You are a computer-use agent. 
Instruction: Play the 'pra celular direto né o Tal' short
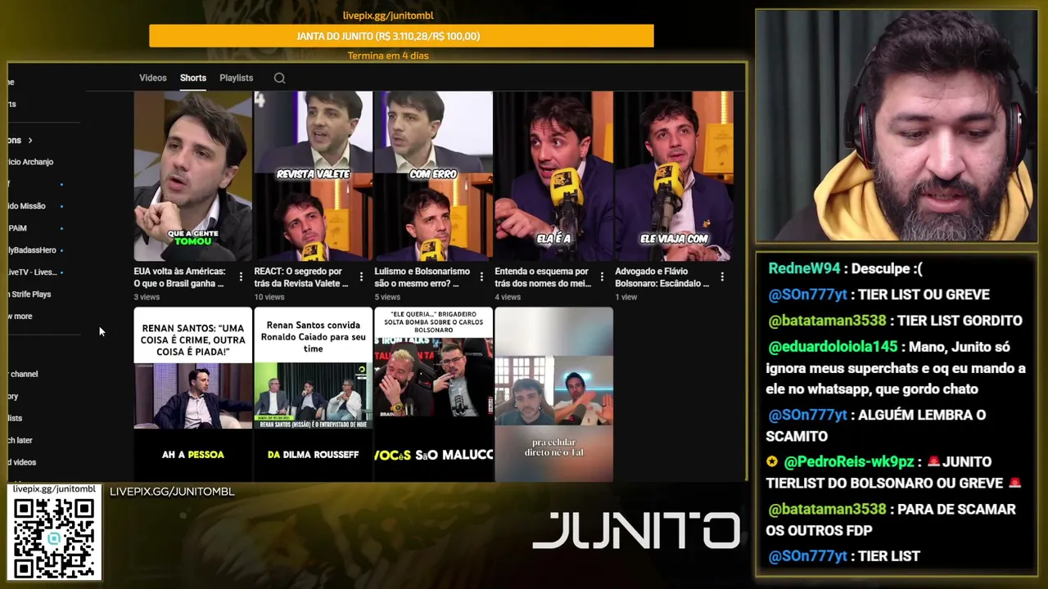(x=554, y=394)
